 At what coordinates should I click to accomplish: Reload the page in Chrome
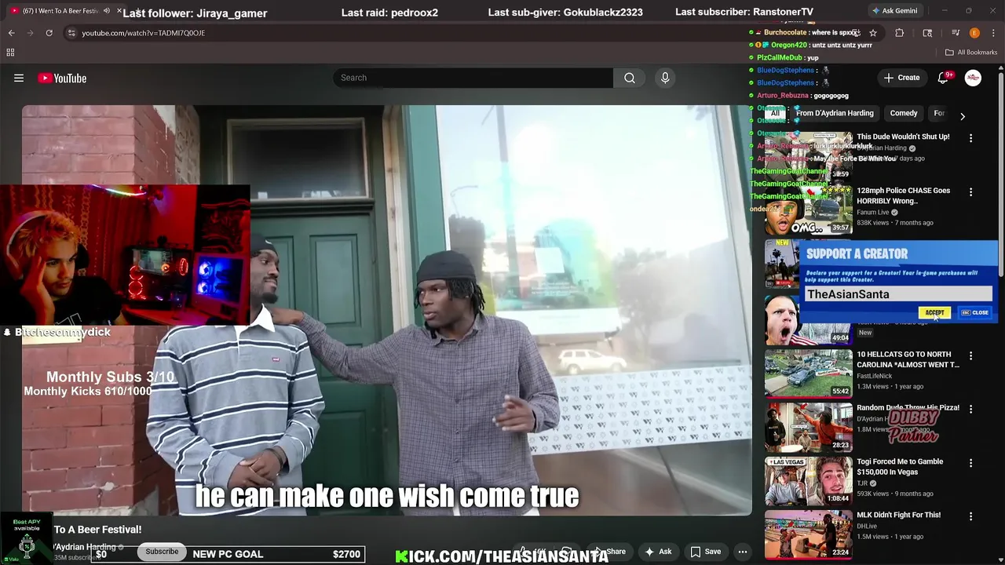(49, 33)
